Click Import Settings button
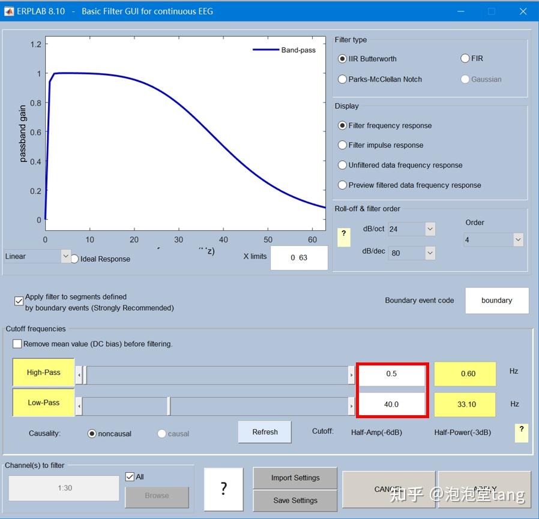The image size is (539, 519). pos(295,478)
